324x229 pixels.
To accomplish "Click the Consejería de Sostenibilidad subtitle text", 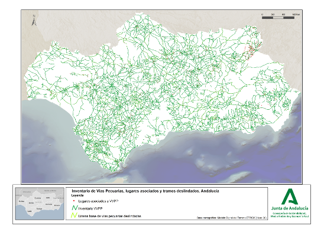I will (x=290, y=215).
